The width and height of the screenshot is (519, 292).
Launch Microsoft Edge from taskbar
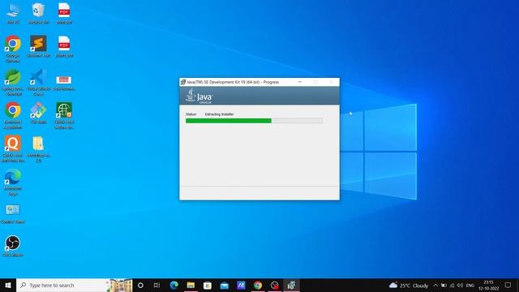click(174, 285)
